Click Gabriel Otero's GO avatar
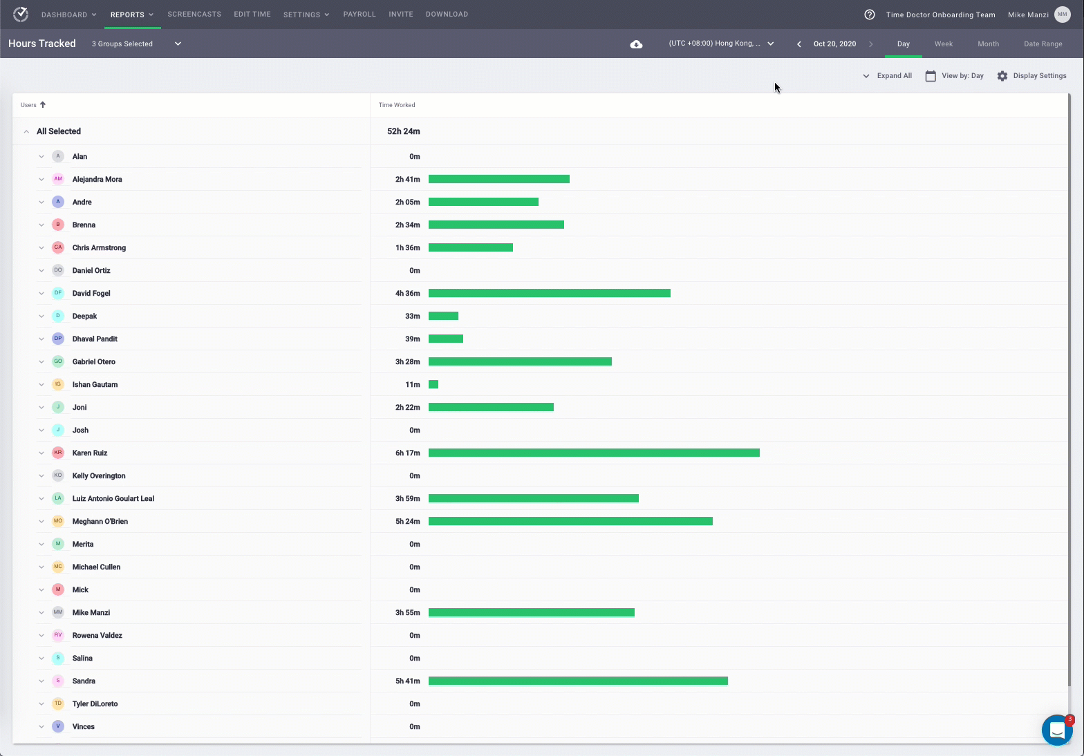Viewport: 1084px width, 756px height. tap(58, 361)
